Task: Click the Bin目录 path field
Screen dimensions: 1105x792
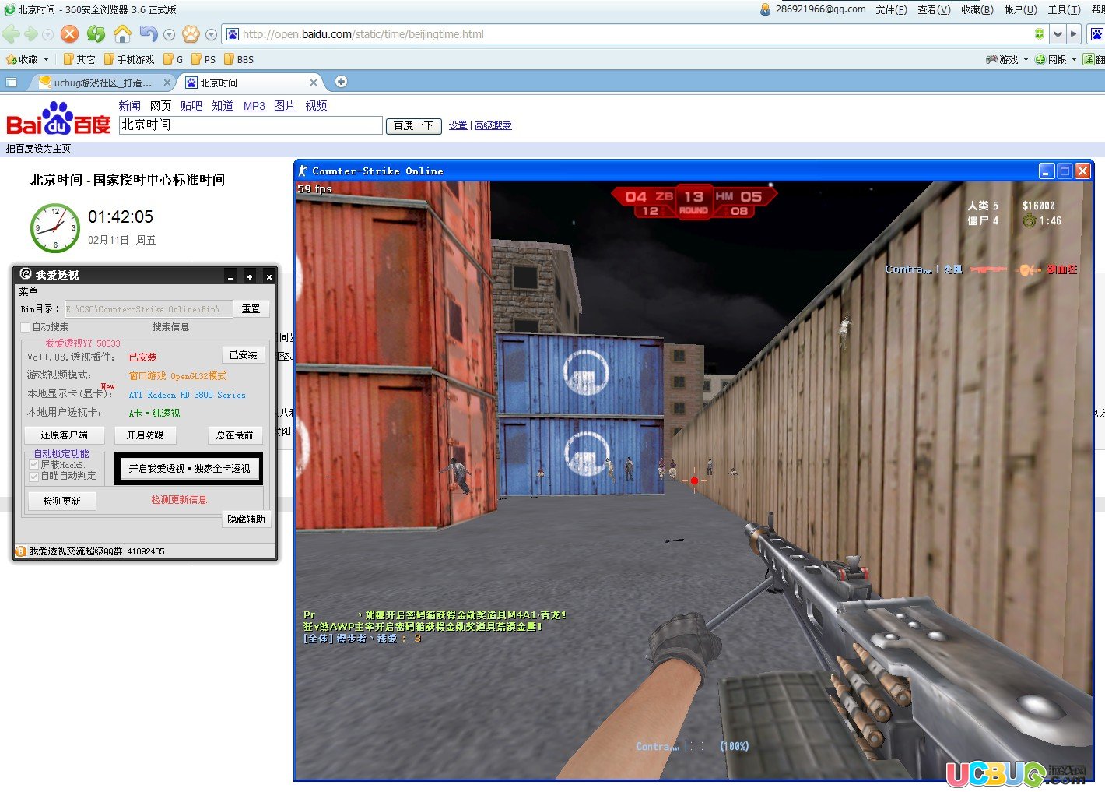Action: [x=149, y=309]
